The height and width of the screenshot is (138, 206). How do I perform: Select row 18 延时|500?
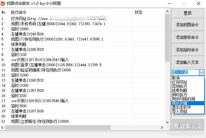coord(82,106)
